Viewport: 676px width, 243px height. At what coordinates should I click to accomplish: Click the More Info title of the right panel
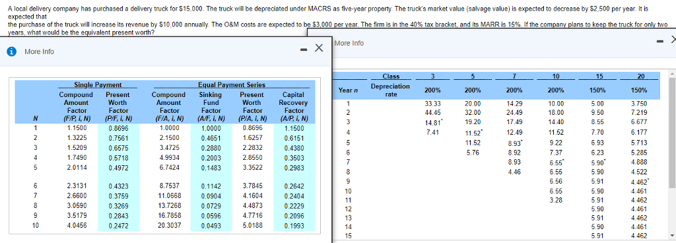349,43
